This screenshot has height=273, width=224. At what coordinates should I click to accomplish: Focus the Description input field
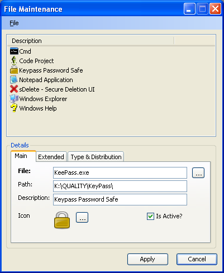pyautogui.click(x=120, y=199)
